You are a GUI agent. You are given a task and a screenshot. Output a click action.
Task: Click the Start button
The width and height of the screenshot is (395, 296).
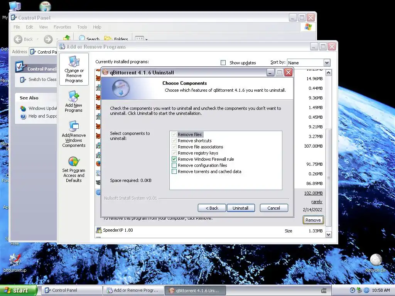click(19, 290)
